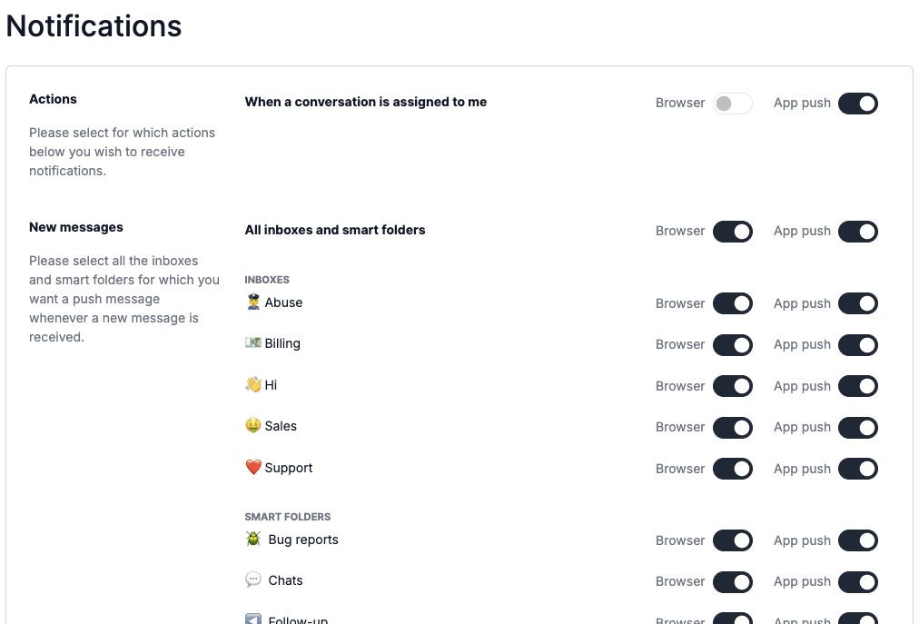The height and width of the screenshot is (624, 919).
Task: Toggle App push for Bug reports folder
Action: [x=857, y=540]
